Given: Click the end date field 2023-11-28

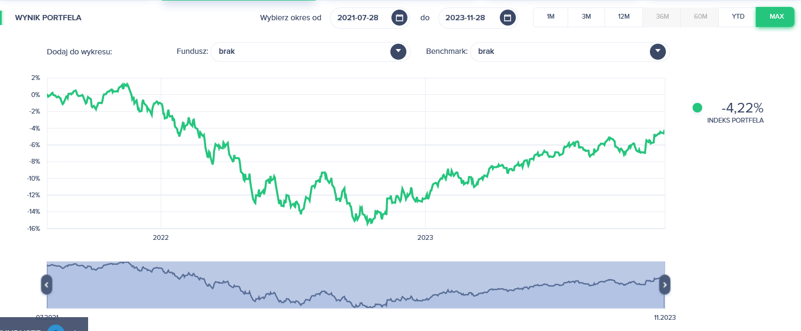Looking at the screenshot, I should tap(465, 18).
